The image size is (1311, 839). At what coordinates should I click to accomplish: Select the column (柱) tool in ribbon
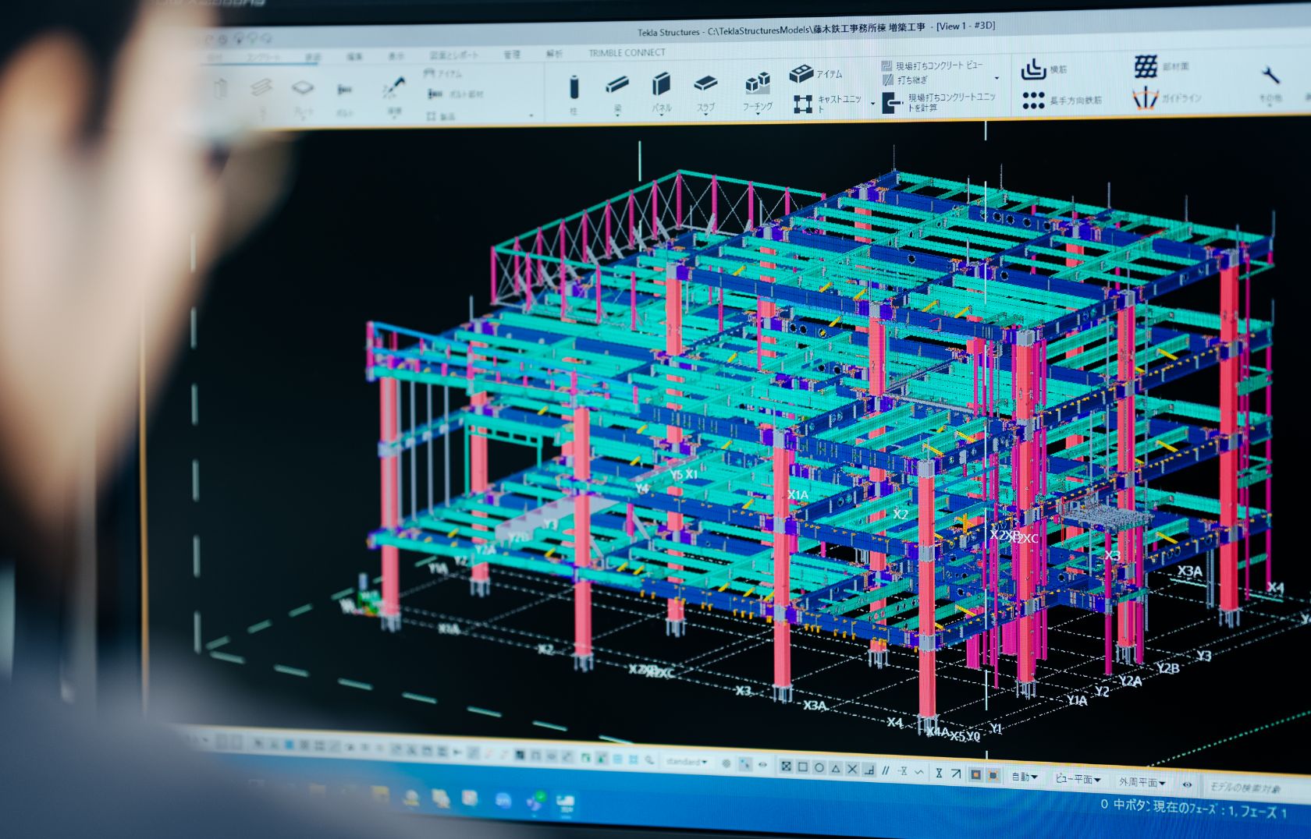(574, 88)
